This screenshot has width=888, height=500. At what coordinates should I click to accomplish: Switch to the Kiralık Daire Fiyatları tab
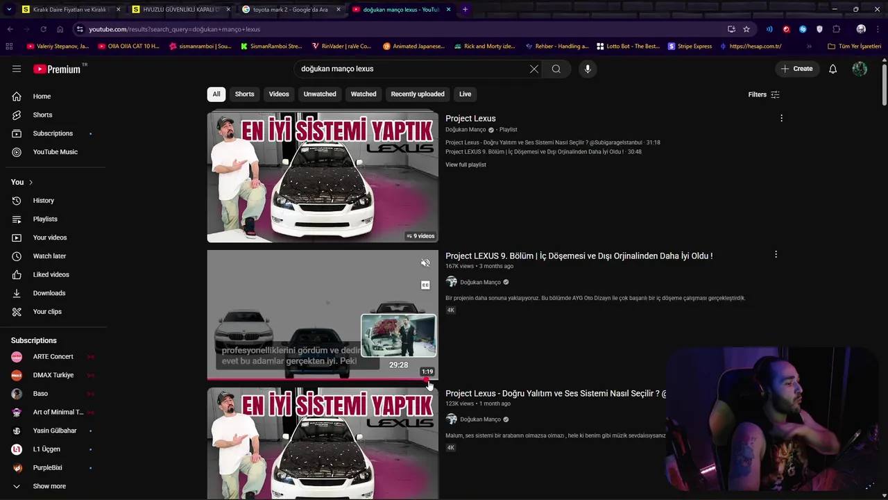point(72,9)
